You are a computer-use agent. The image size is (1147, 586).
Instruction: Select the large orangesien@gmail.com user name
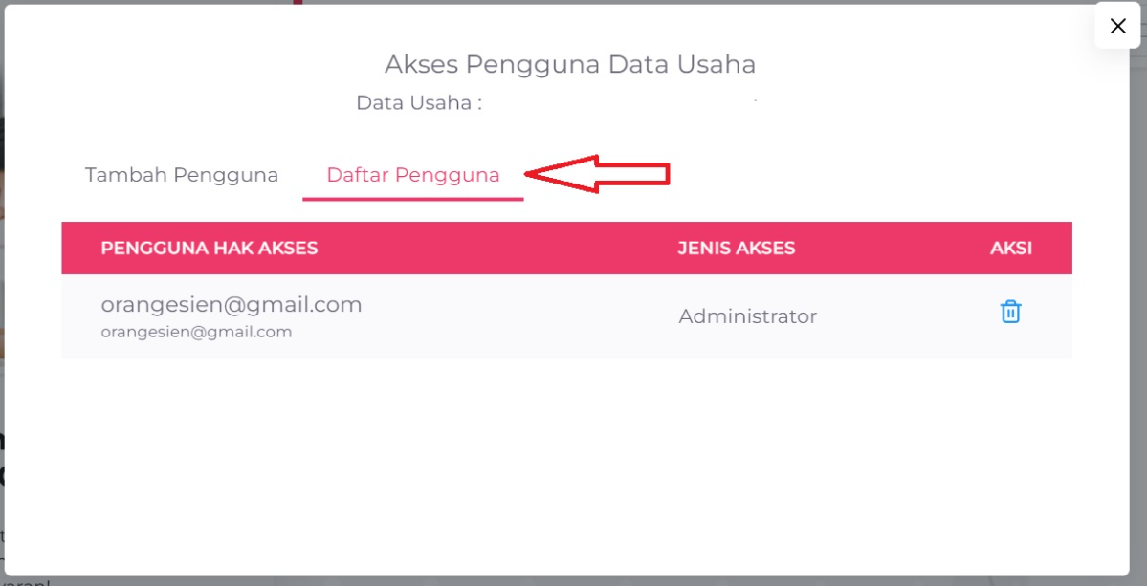[232, 305]
